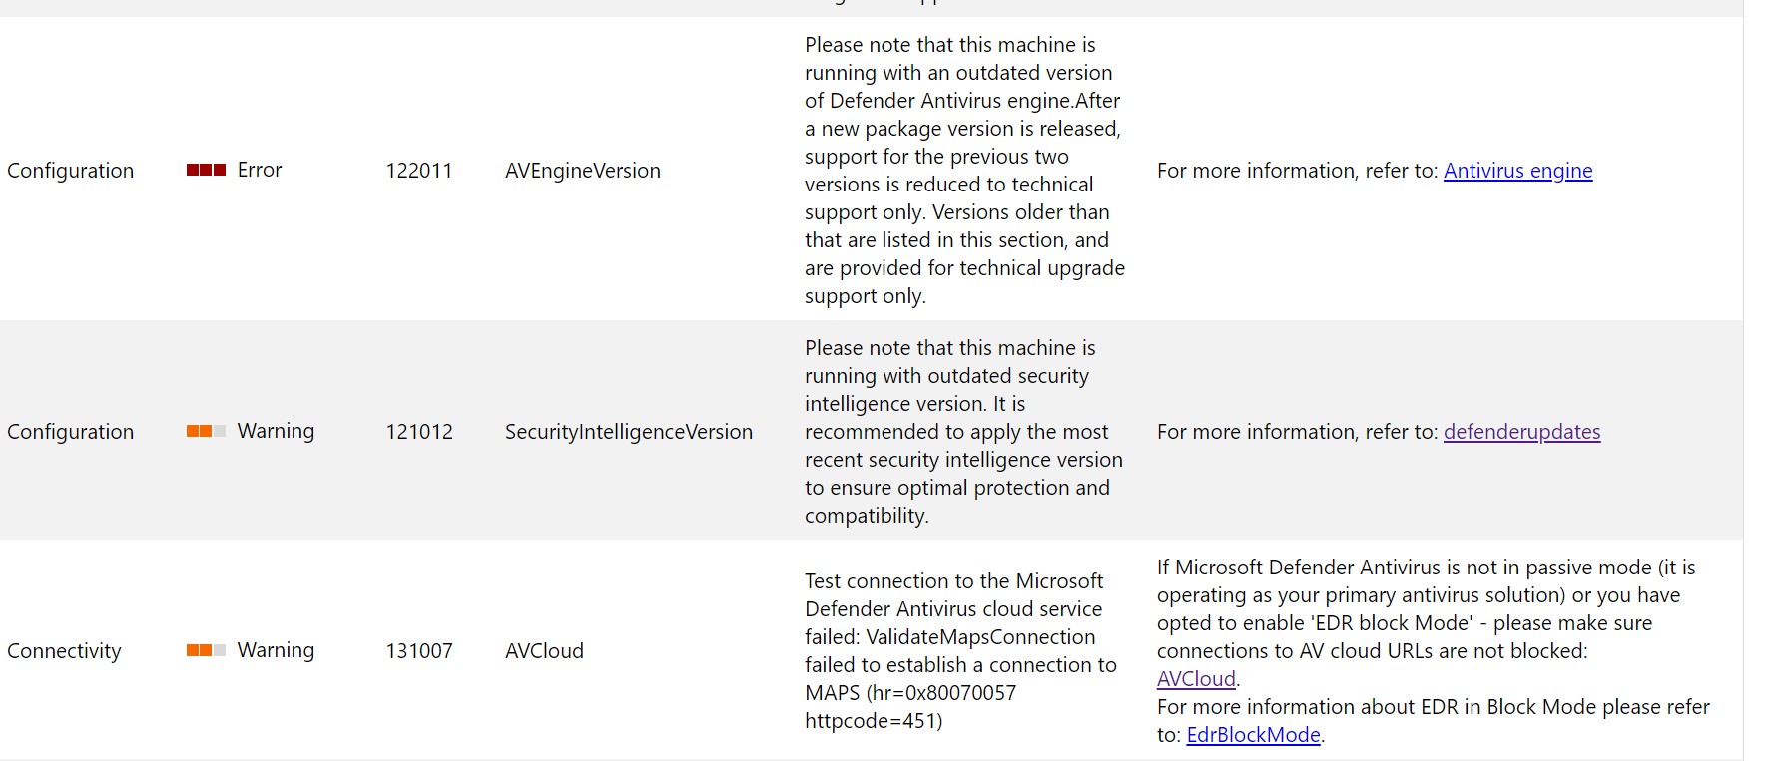The height and width of the screenshot is (761, 1767).
Task: Click AVCloud row orange warning severity icon
Action: [x=206, y=650]
